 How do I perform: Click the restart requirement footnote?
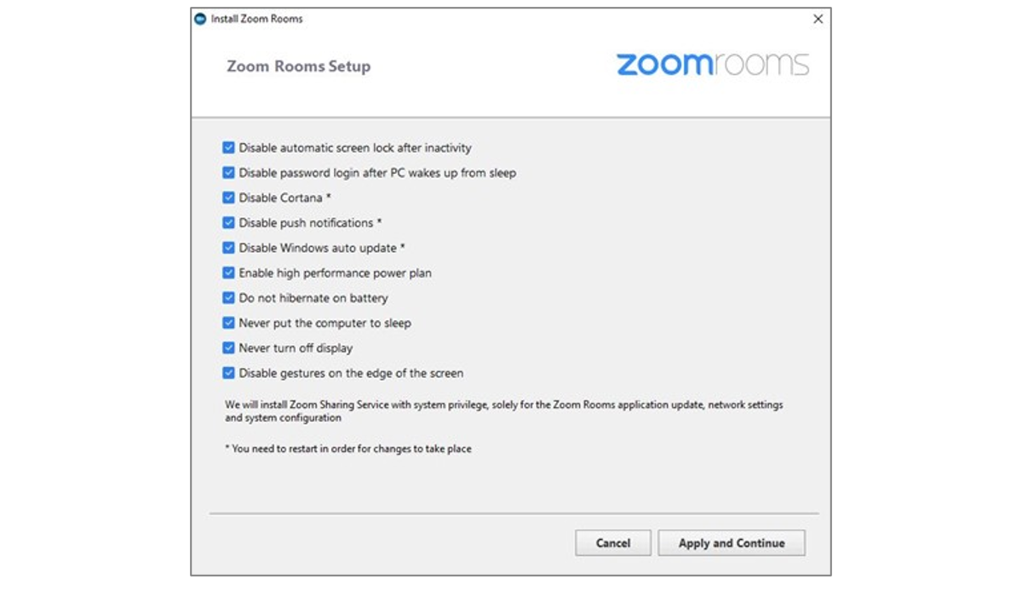coord(352,448)
